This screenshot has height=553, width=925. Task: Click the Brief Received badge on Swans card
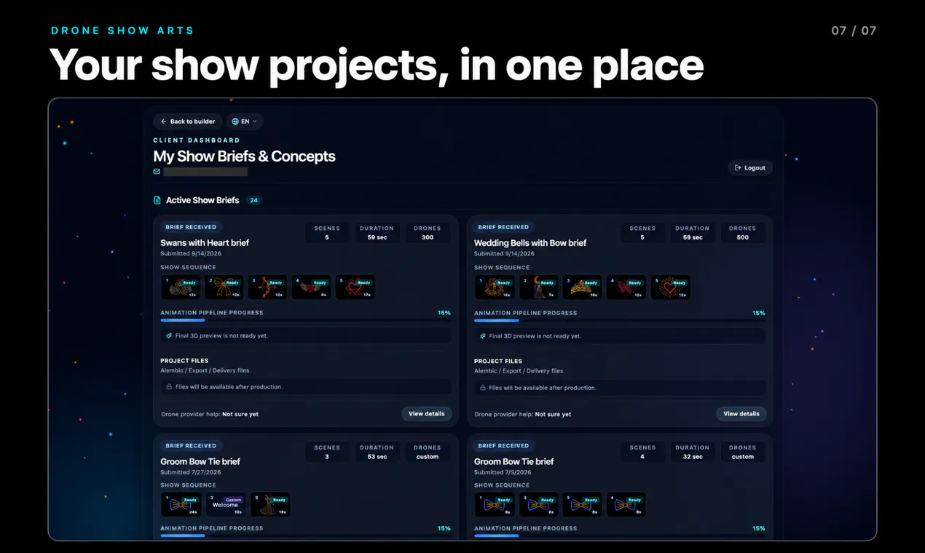click(x=191, y=227)
